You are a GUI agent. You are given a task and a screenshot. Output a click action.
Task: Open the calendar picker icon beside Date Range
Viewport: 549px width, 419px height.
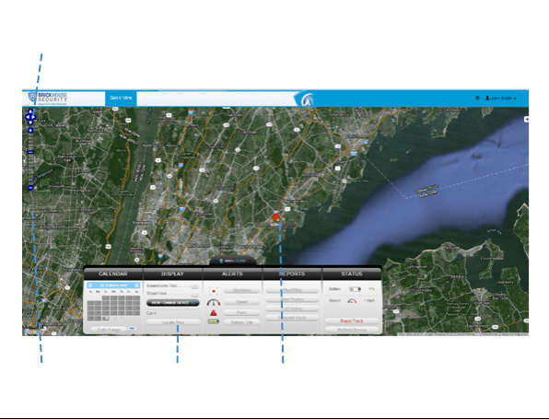pos(132,330)
